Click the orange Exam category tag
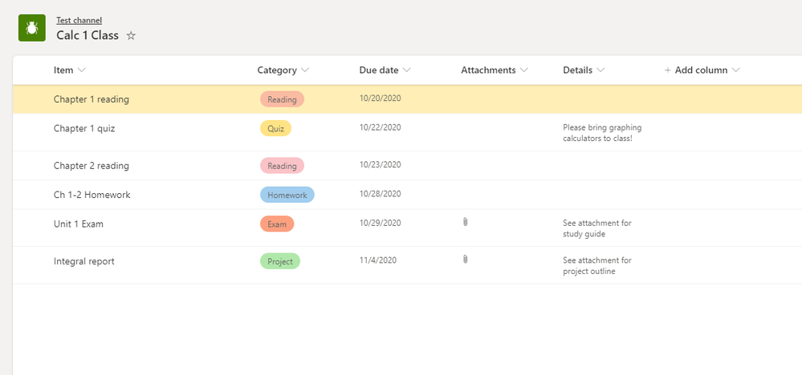The width and height of the screenshot is (802, 375). (x=277, y=224)
